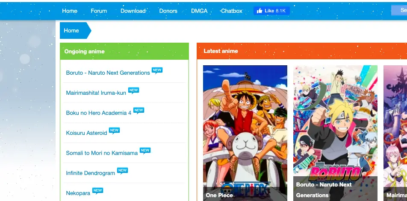Click NEW badge beside Boruto - Naruto Next Generations
This screenshot has width=407, height=201.
pos(157,70)
